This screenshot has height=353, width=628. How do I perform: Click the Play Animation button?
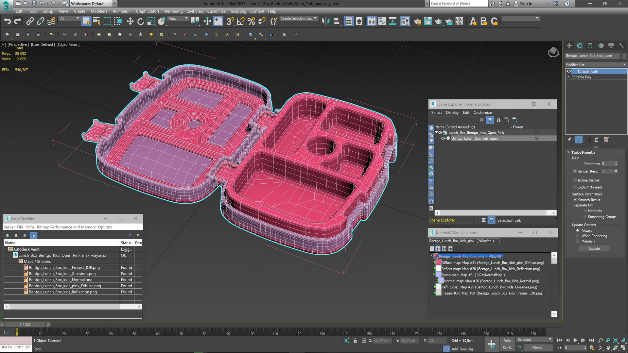(575, 340)
